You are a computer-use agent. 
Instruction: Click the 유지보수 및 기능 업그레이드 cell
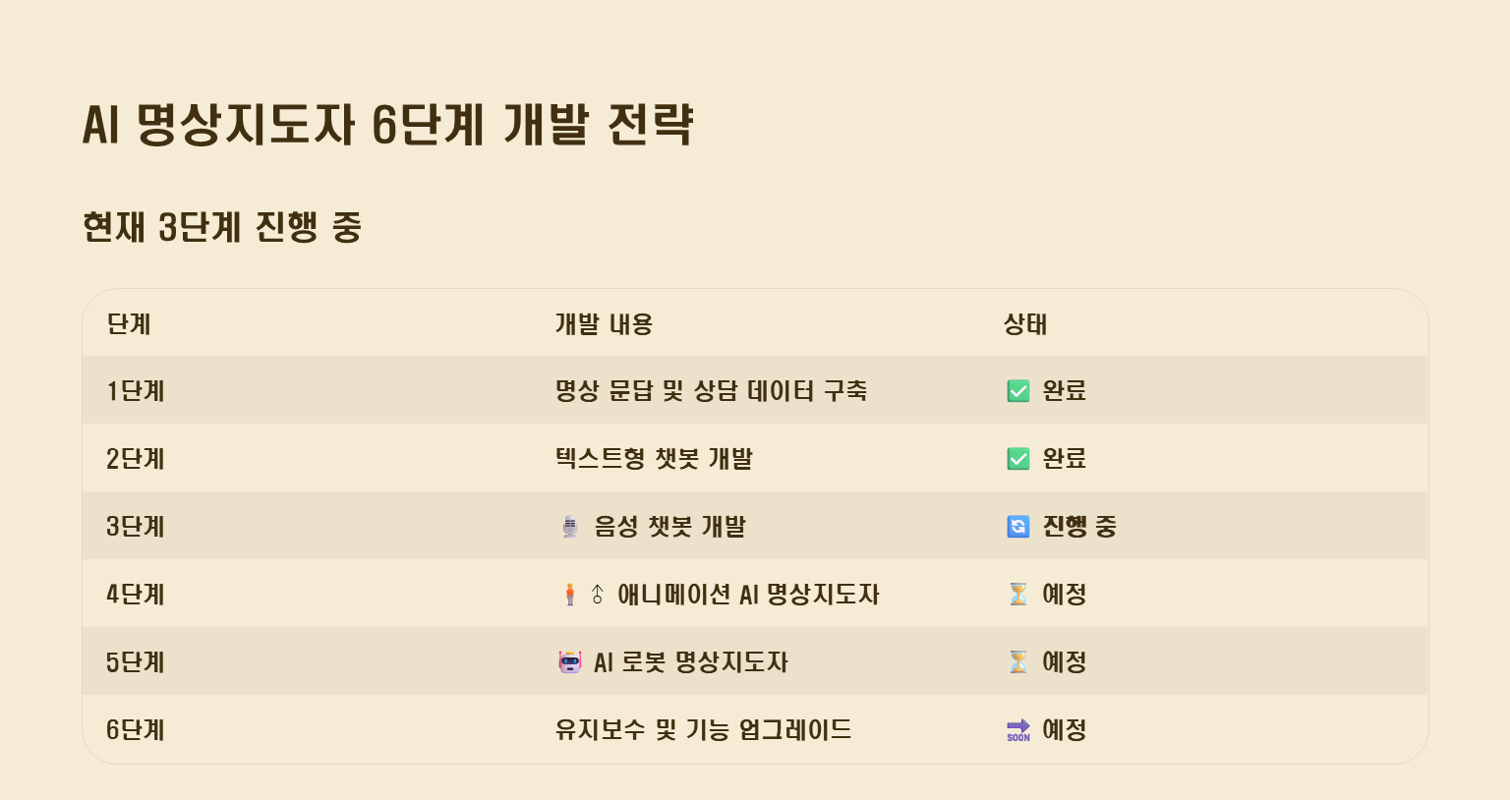(703, 730)
